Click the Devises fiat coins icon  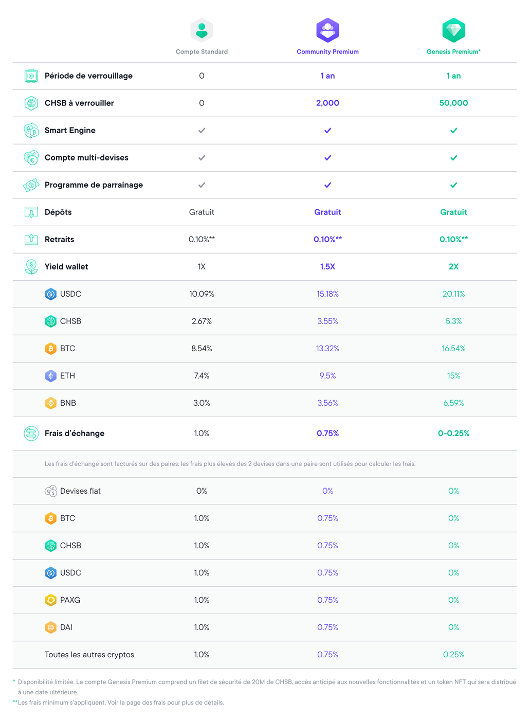click(x=50, y=491)
